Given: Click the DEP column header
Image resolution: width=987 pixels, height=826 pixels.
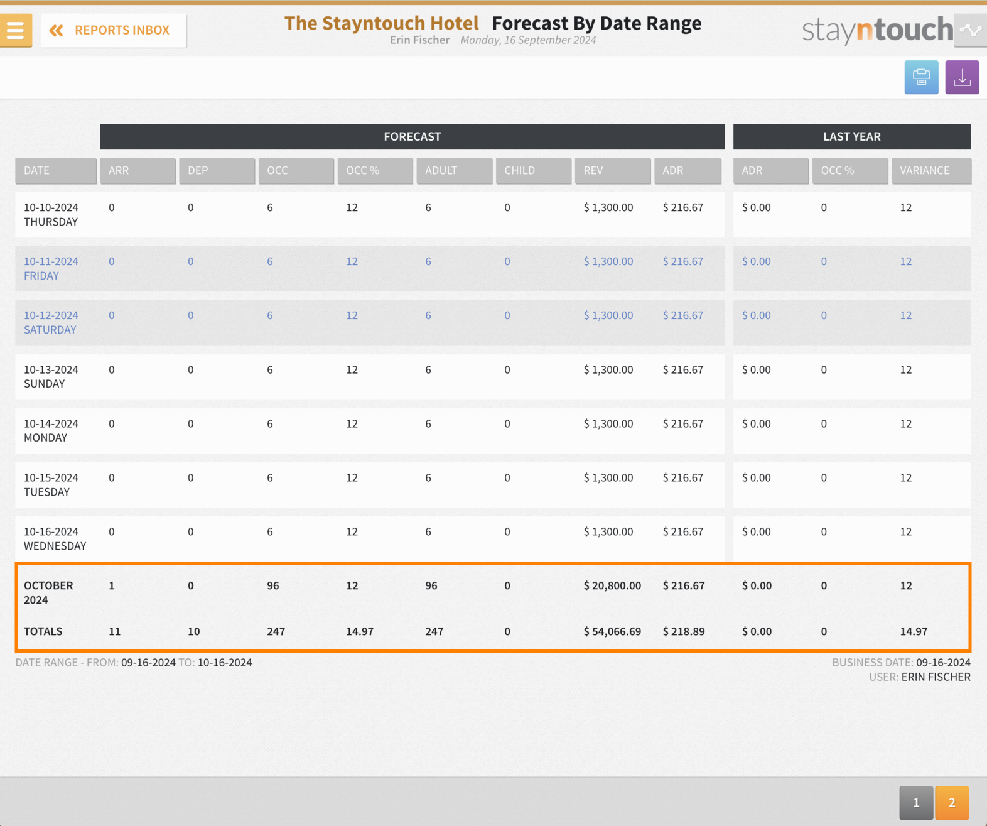Looking at the screenshot, I should pos(217,171).
